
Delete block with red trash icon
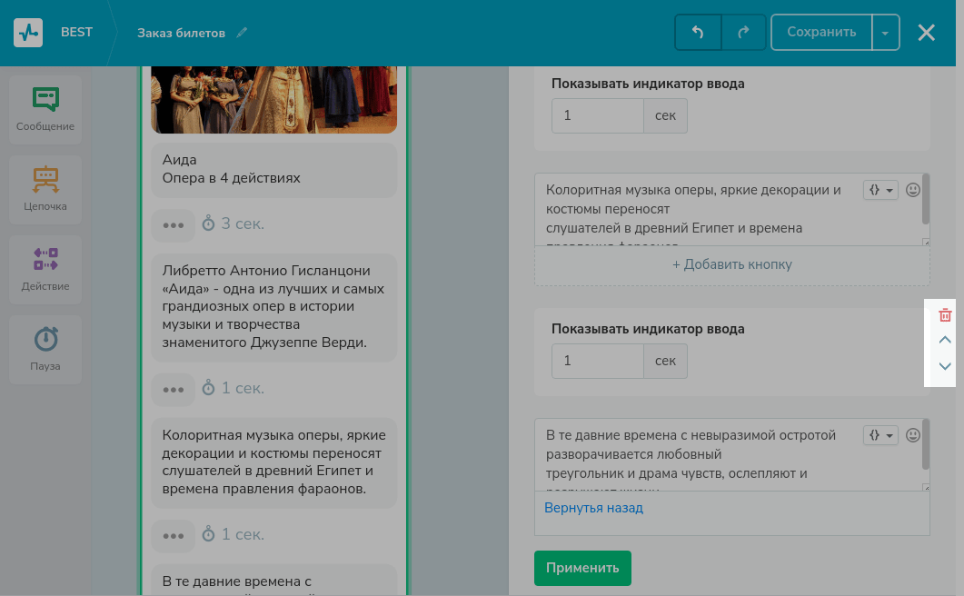tap(945, 315)
